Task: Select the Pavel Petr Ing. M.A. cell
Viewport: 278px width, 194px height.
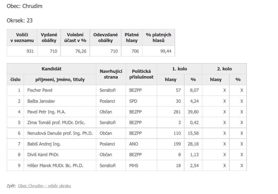Action: [60, 112]
